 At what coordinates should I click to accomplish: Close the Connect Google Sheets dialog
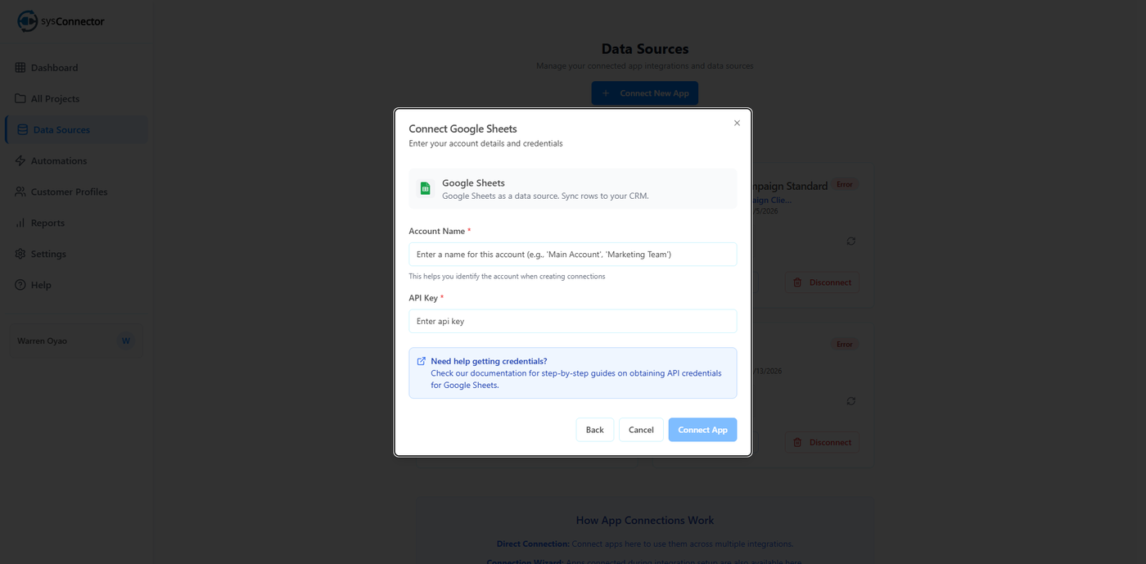pyautogui.click(x=737, y=123)
